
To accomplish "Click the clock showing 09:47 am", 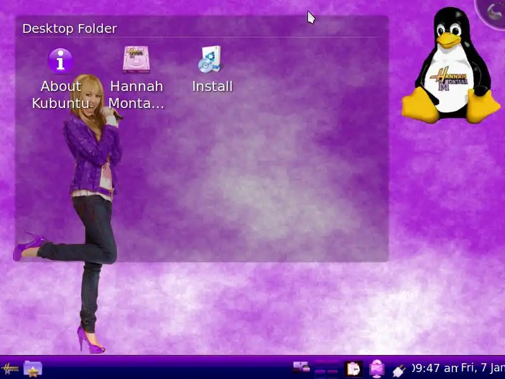I will [x=435, y=368].
